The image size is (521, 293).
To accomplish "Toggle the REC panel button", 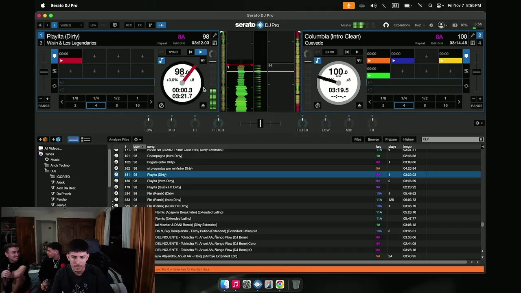I will [129, 25].
